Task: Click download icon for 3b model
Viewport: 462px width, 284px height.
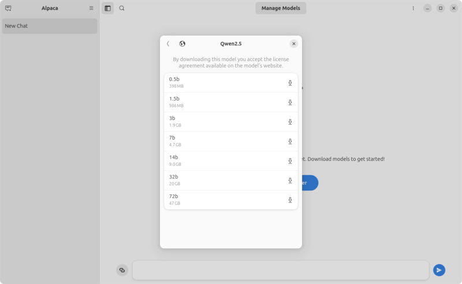Action: coord(290,122)
